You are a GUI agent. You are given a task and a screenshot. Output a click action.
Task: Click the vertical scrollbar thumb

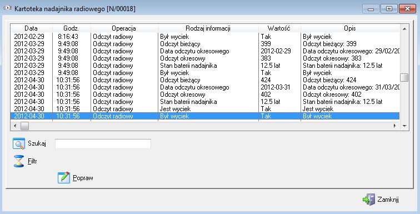[x=404, y=77]
